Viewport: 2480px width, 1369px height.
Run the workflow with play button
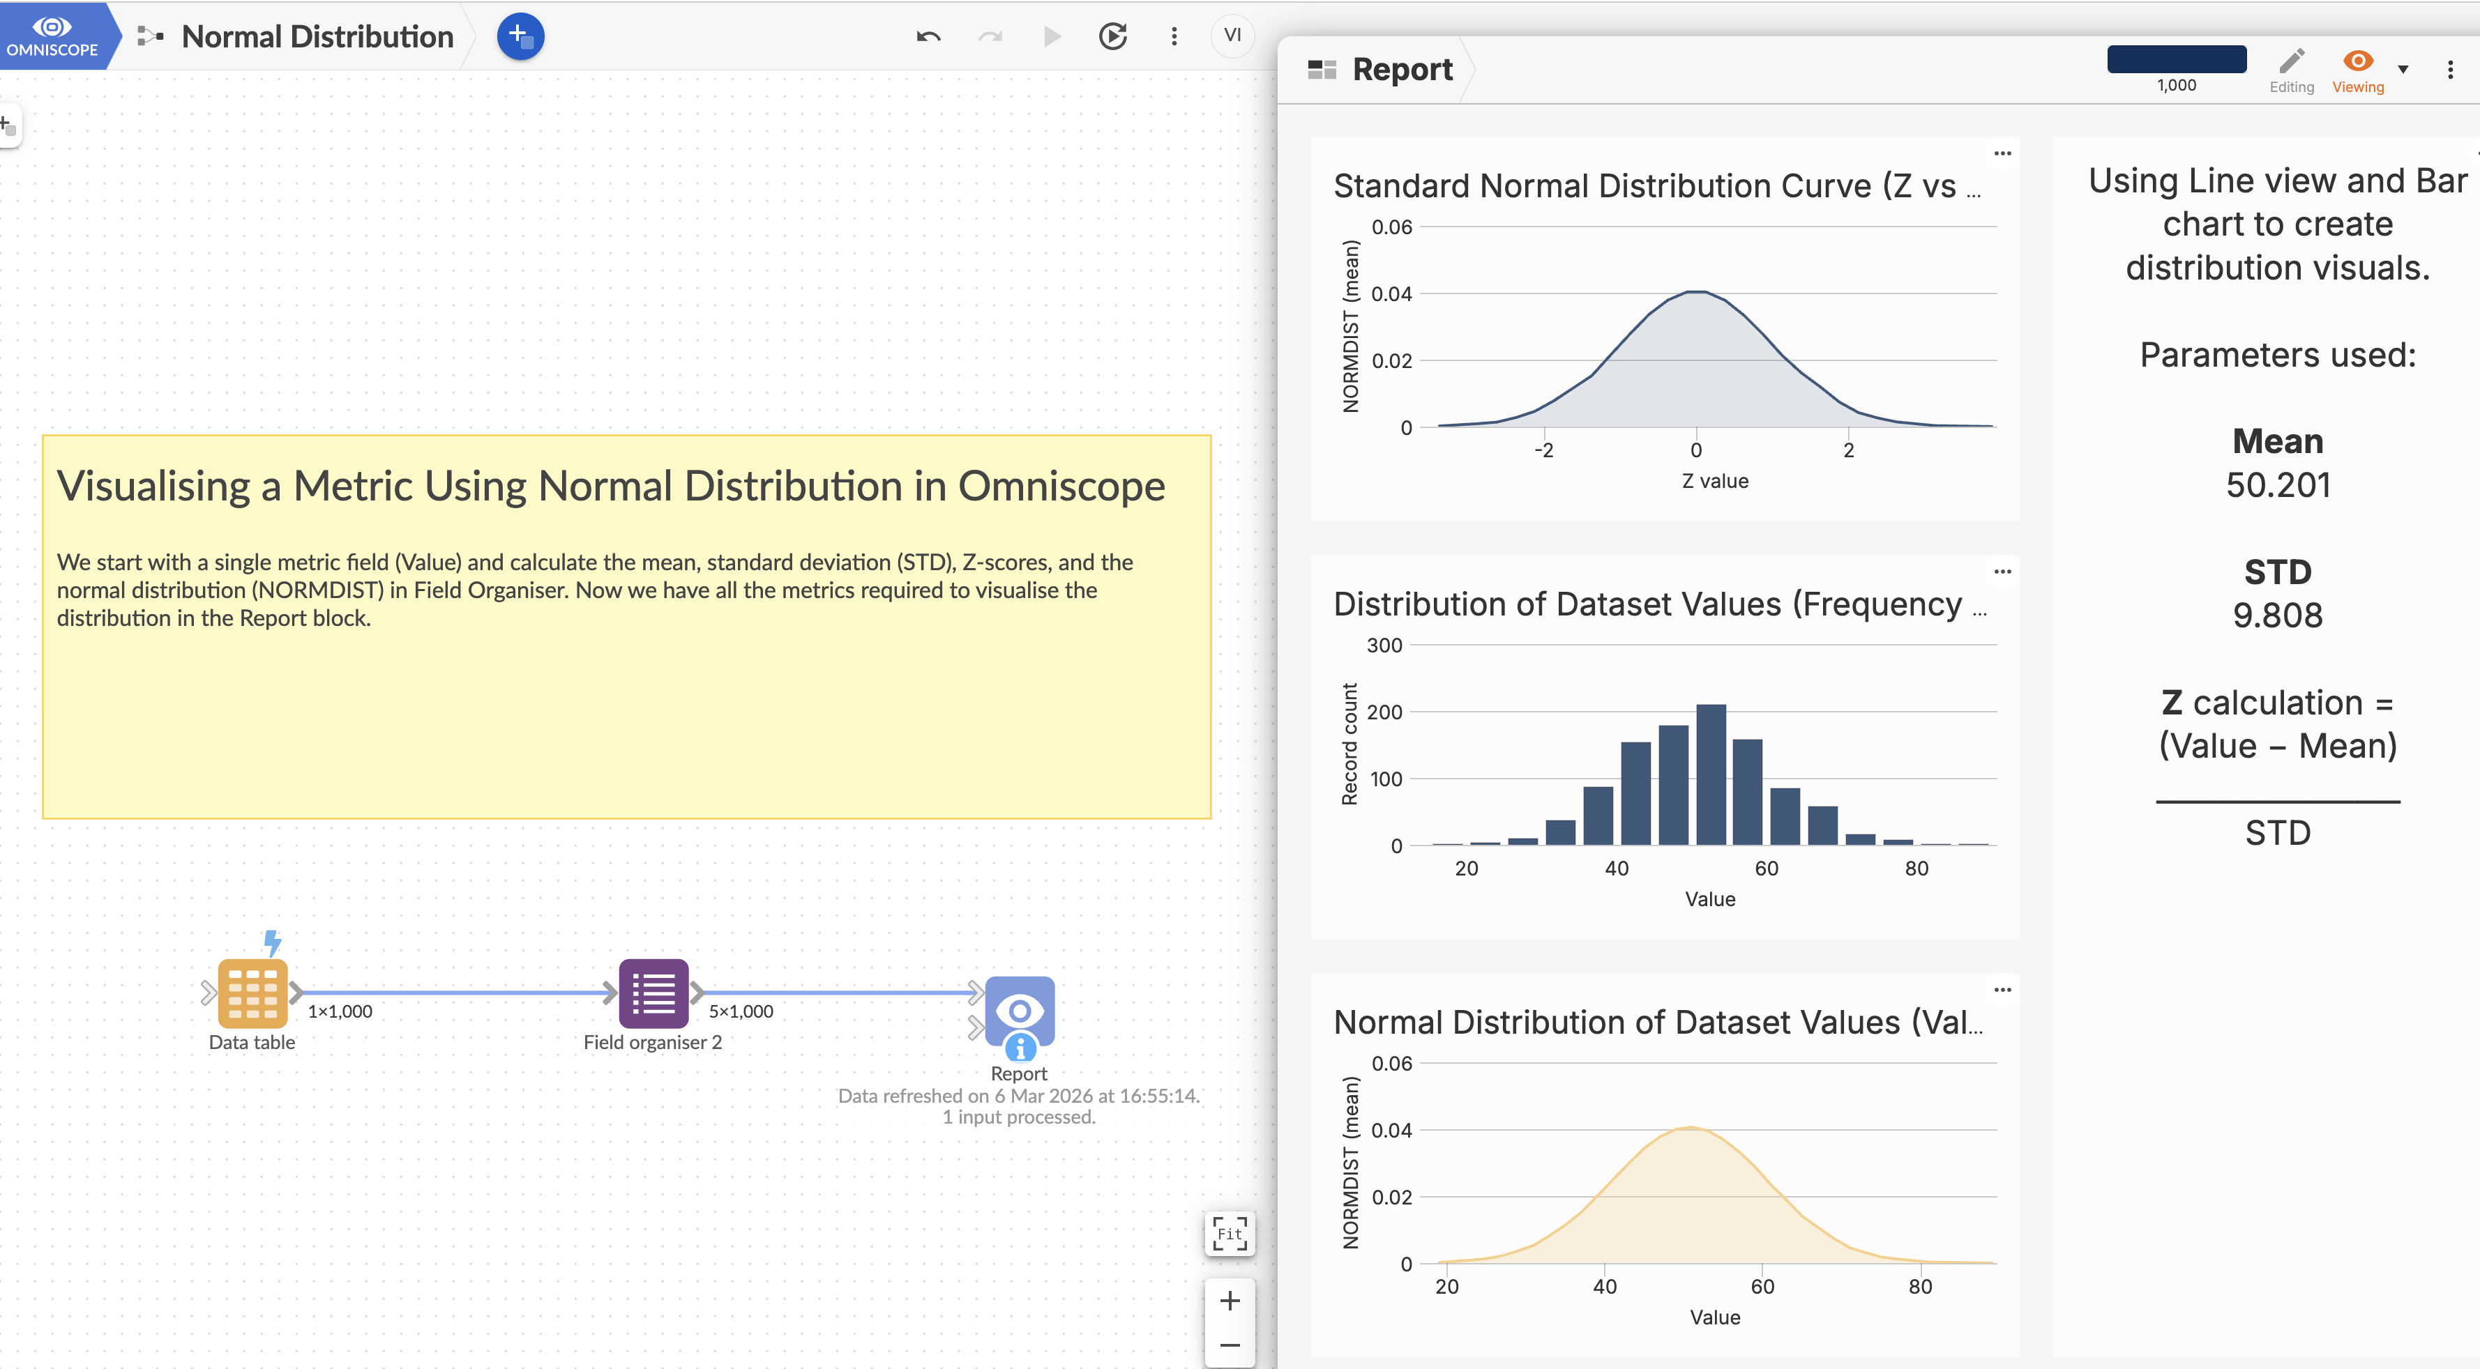pyautogui.click(x=1051, y=36)
